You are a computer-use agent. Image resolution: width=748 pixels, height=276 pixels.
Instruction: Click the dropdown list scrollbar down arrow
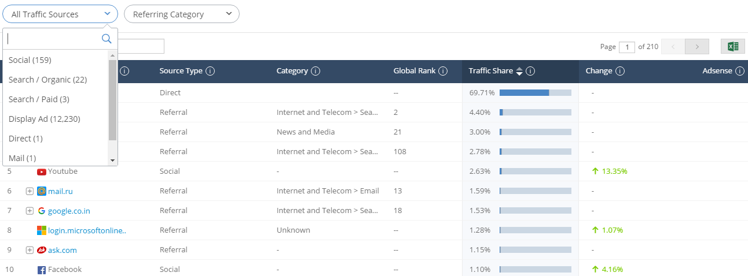point(113,160)
